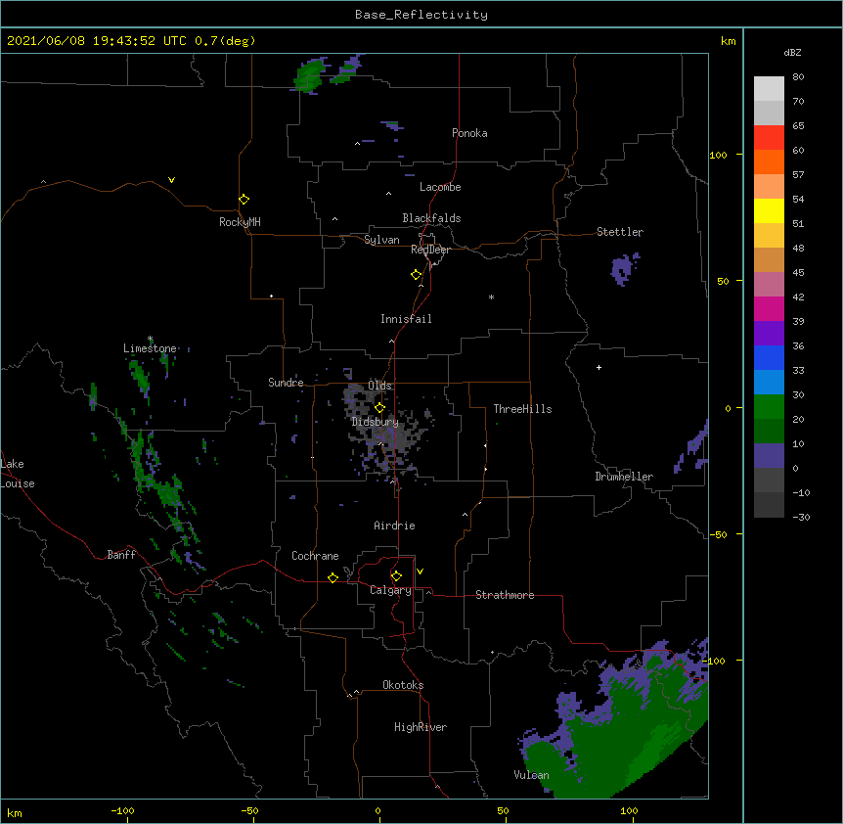
Task: Click the Base_Reflectivity title
Action: click(421, 15)
